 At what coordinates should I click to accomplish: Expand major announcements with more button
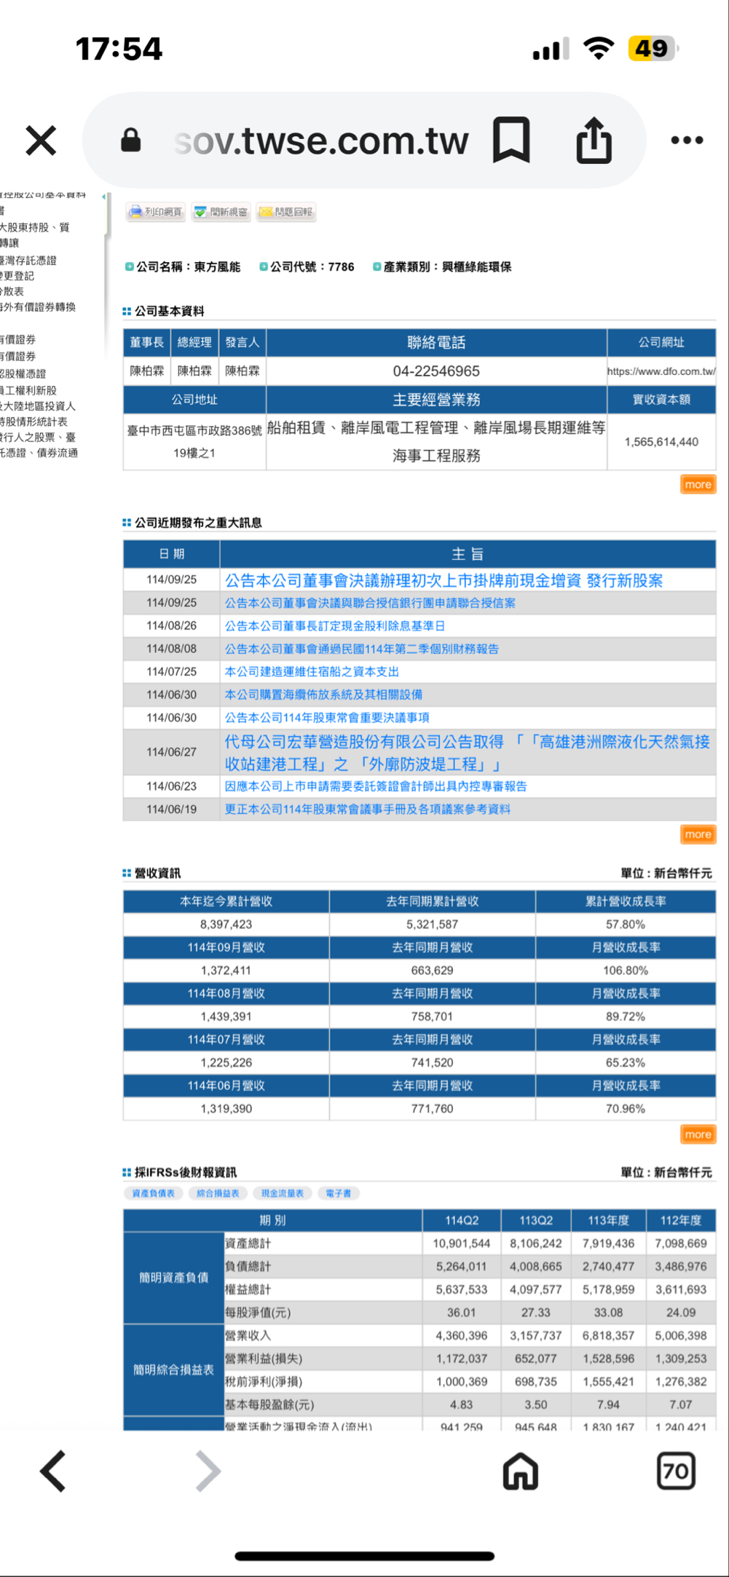tap(697, 834)
